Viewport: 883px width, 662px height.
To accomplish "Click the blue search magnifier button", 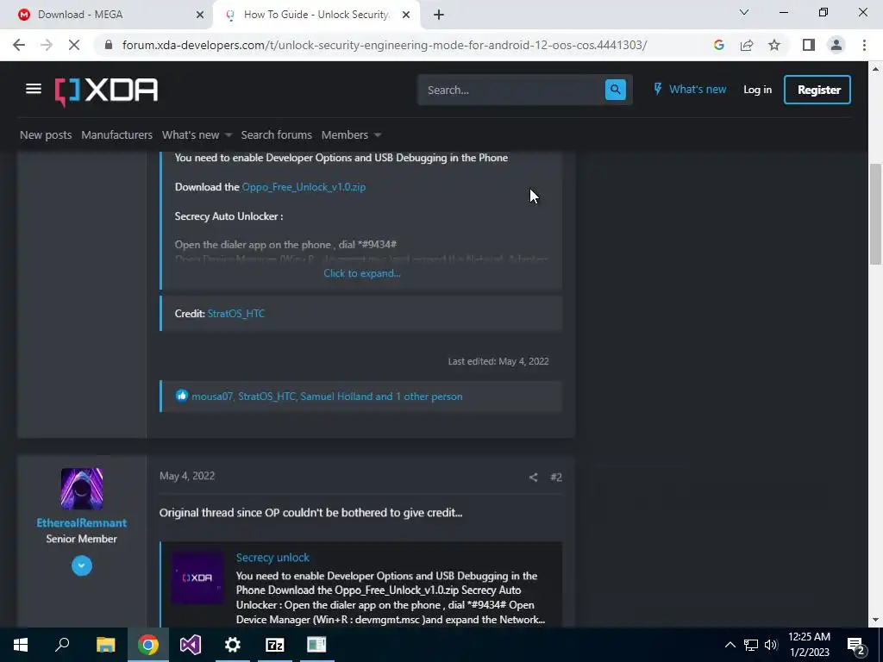I will 615,90.
